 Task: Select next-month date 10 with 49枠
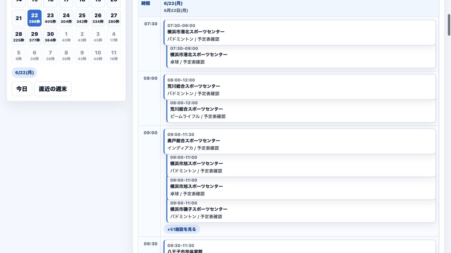click(98, 55)
